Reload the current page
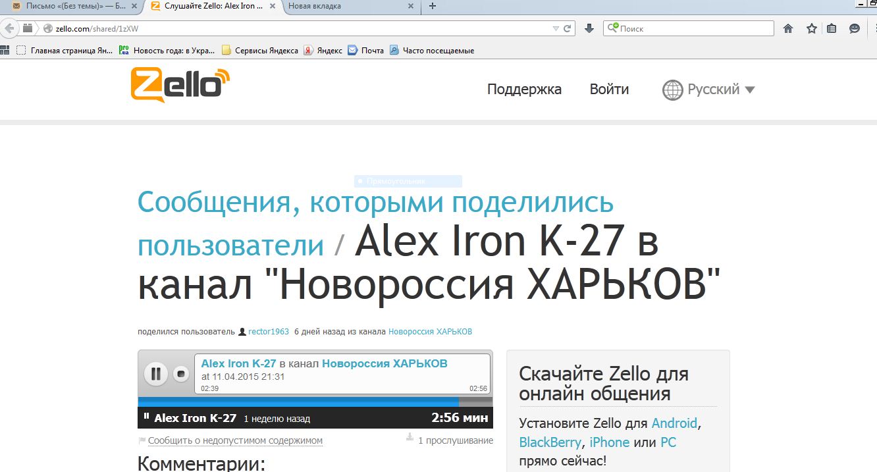 click(x=568, y=28)
